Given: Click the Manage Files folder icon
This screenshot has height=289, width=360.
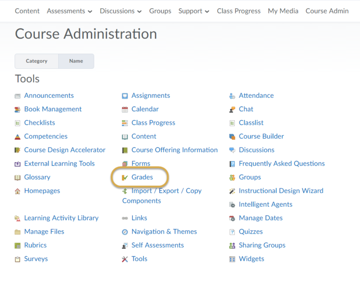Looking at the screenshot, I should click(17, 232).
